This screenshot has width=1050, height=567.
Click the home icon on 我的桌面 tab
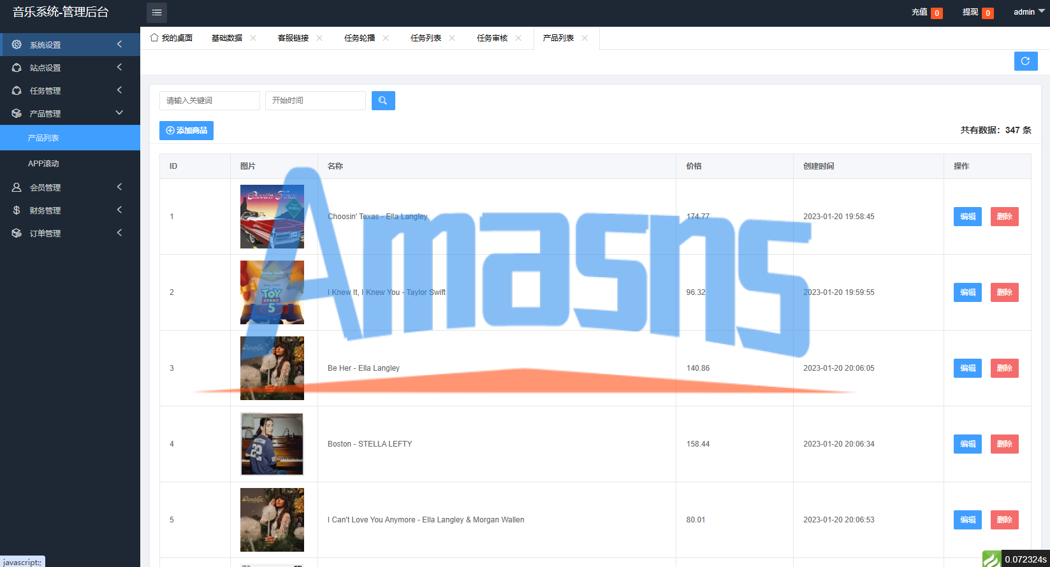(x=154, y=38)
